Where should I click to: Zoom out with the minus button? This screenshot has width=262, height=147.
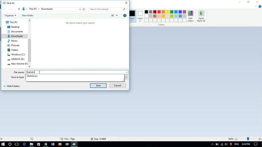(236, 139)
